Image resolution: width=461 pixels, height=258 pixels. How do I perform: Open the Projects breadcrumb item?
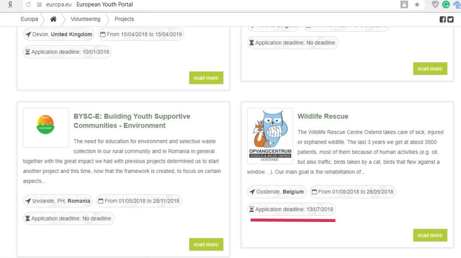[x=124, y=19]
